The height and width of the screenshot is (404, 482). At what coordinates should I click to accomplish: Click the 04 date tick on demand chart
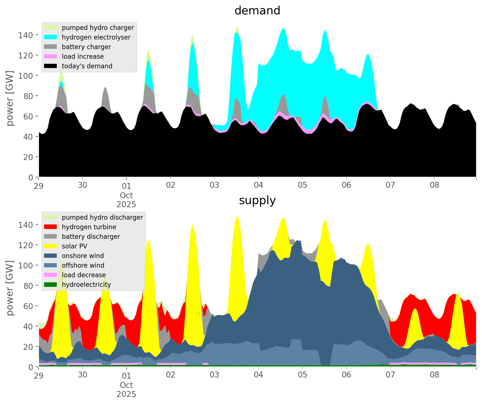coord(258,185)
